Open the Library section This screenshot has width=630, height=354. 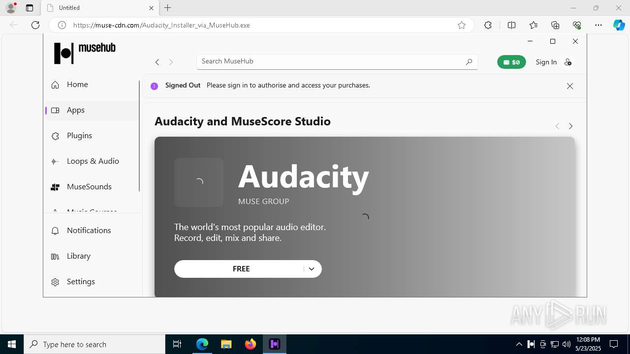(92, 256)
